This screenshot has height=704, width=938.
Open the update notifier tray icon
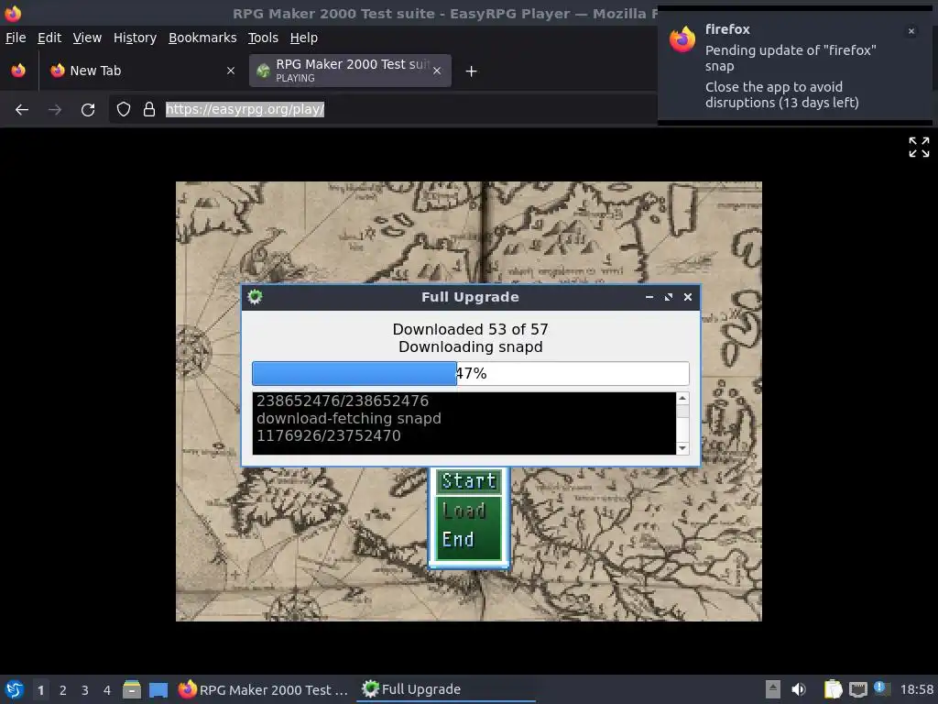coord(881,687)
